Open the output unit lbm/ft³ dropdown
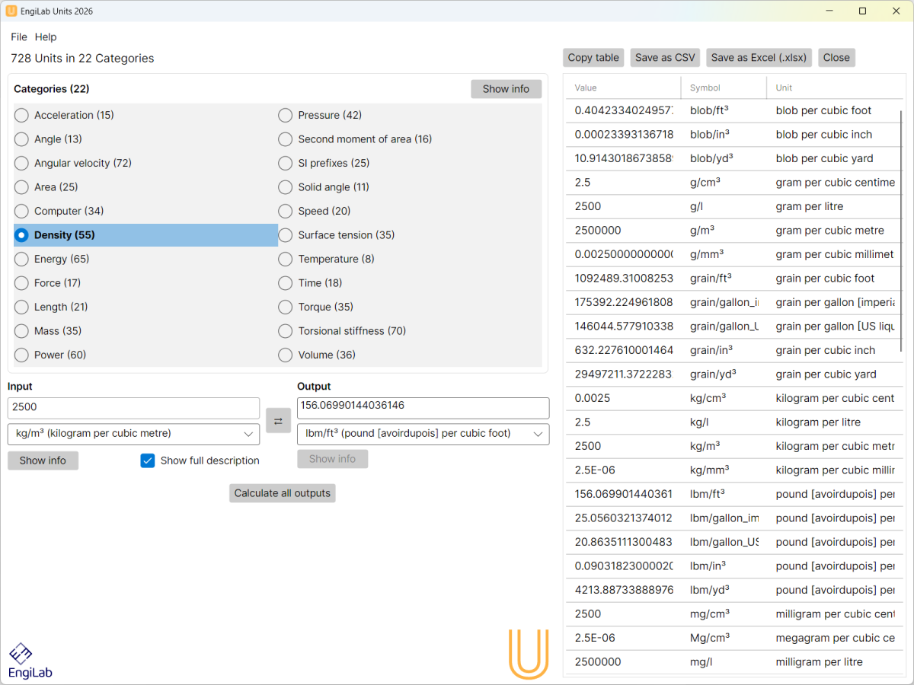 point(423,434)
